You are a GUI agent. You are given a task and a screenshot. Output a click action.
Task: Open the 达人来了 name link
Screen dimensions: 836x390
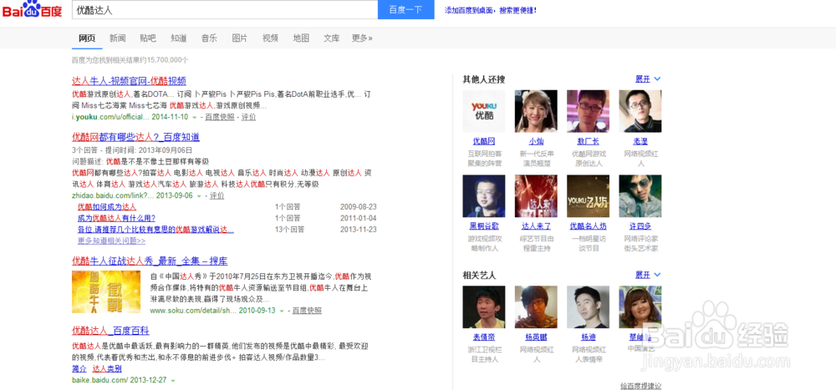(x=536, y=226)
